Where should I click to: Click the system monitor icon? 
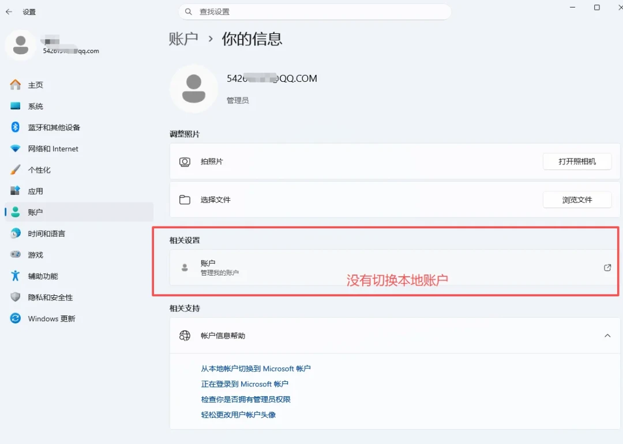[x=16, y=106]
